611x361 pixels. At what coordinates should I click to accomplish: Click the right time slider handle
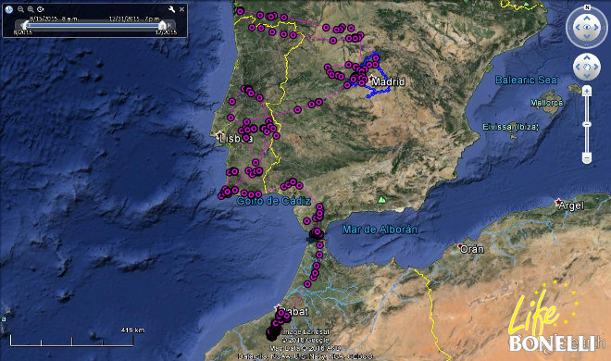coord(163,25)
